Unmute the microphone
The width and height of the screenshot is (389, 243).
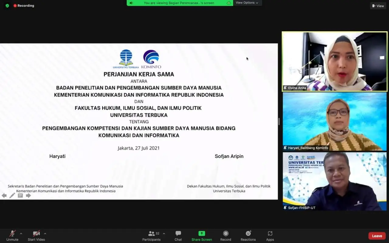pos(12,235)
